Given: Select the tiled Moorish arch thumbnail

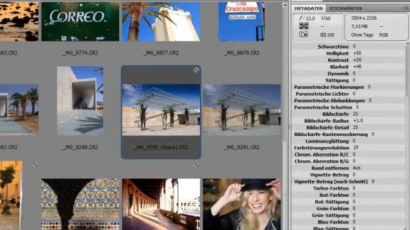Looking at the screenshot, I should [x=80, y=204].
